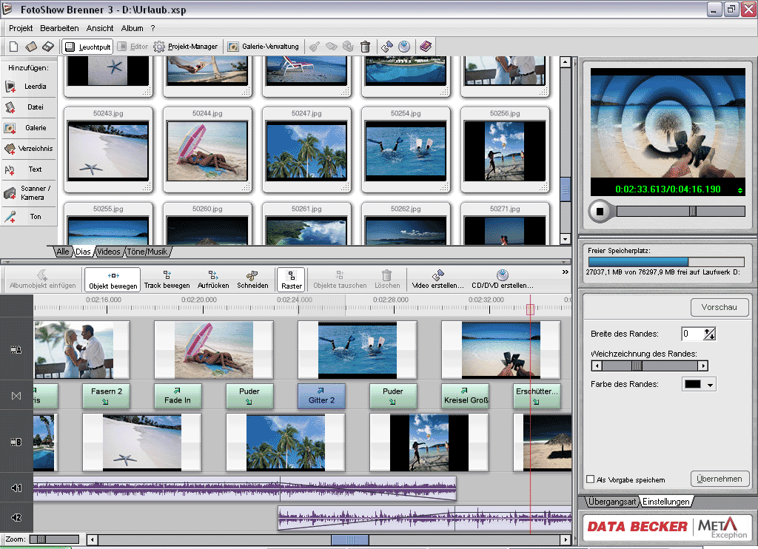
Task: Open Farbe des Randes color dropdown
Action: [x=711, y=385]
